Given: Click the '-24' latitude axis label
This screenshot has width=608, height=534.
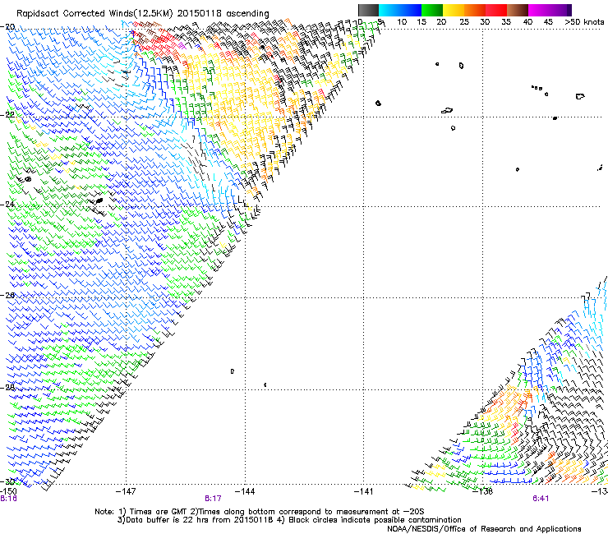Looking at the screenshot, I should (8, 205).
